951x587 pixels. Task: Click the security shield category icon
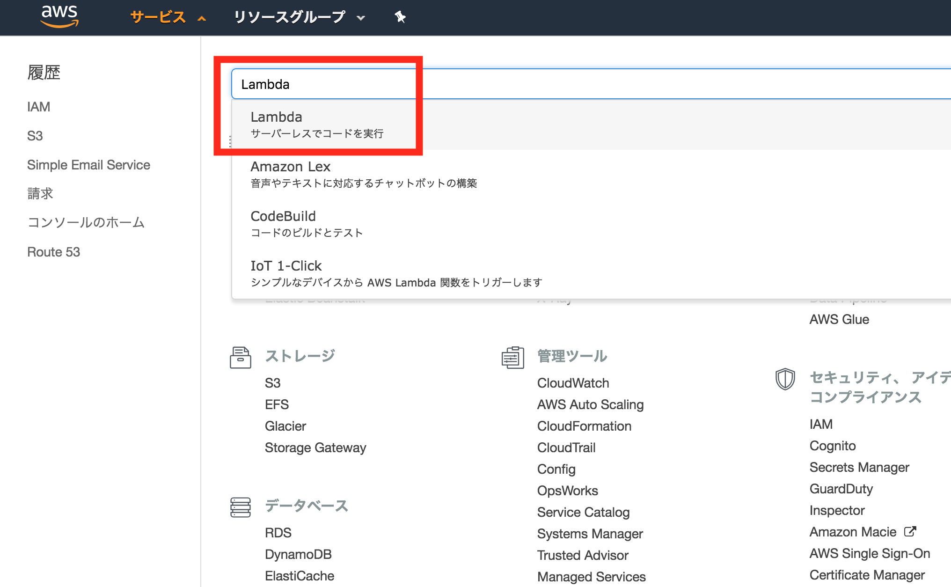click(785, 379)
